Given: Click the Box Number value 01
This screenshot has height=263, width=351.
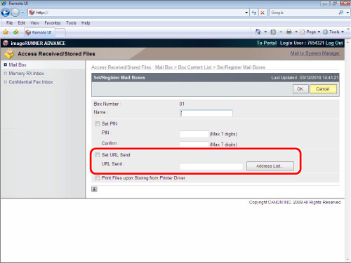Looking at the screenshot, I should coord(182,104).
